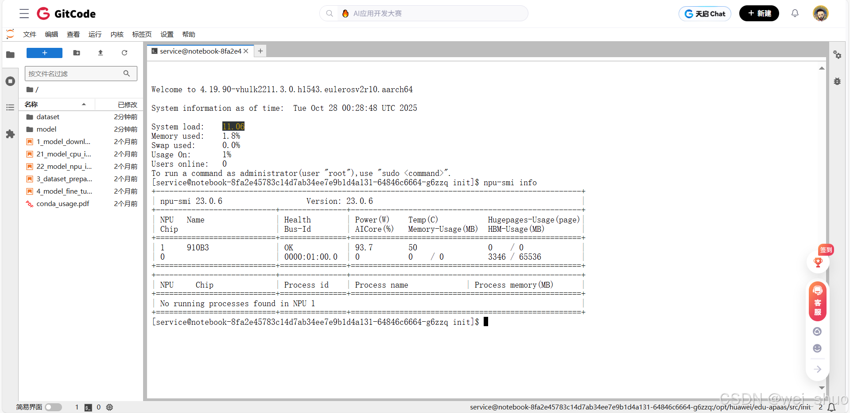
Task: Click the sign-in trophy icon
Action: tap(818, 262)
